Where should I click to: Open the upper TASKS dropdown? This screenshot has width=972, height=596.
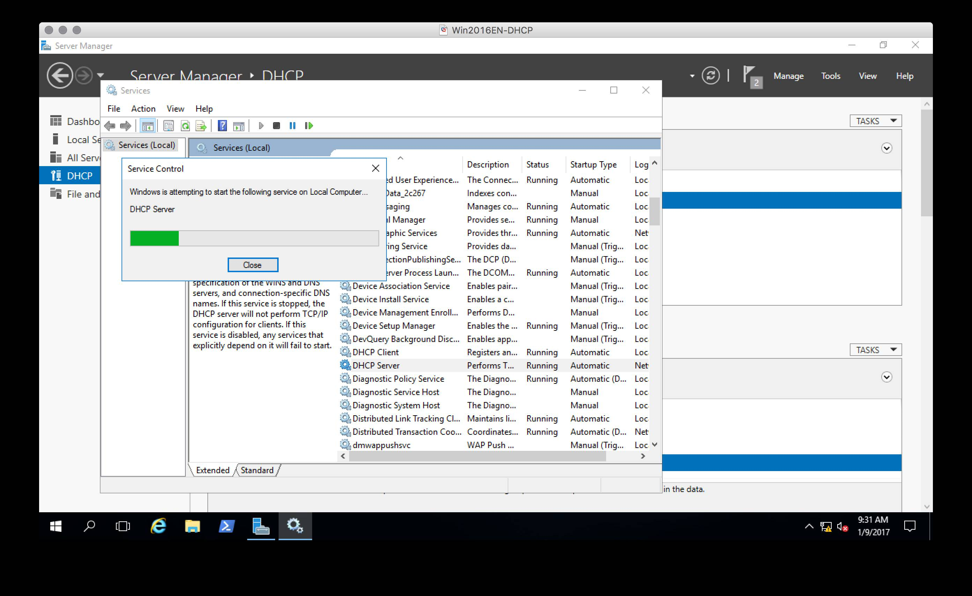click(875, 121)
